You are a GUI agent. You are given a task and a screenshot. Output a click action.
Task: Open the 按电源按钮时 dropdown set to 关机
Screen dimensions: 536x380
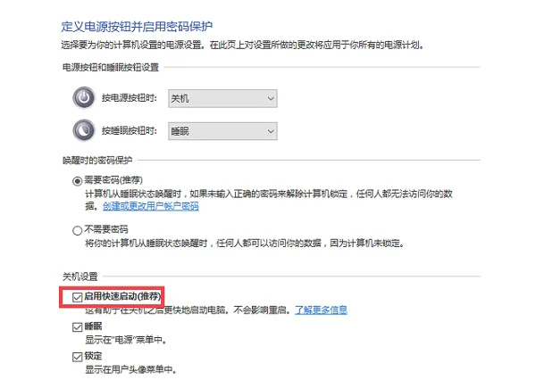(222, 99)
